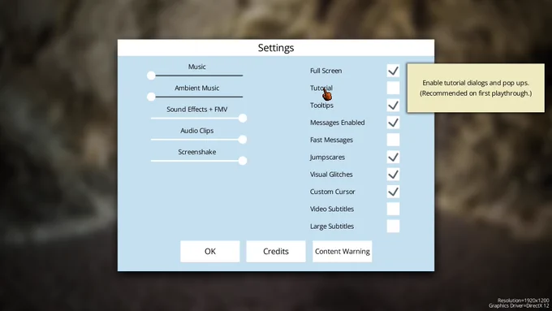Click the "Messages Enabled" label
This screenshot has width=552, height=311.
pyautogui.click(x=337, y=123)
